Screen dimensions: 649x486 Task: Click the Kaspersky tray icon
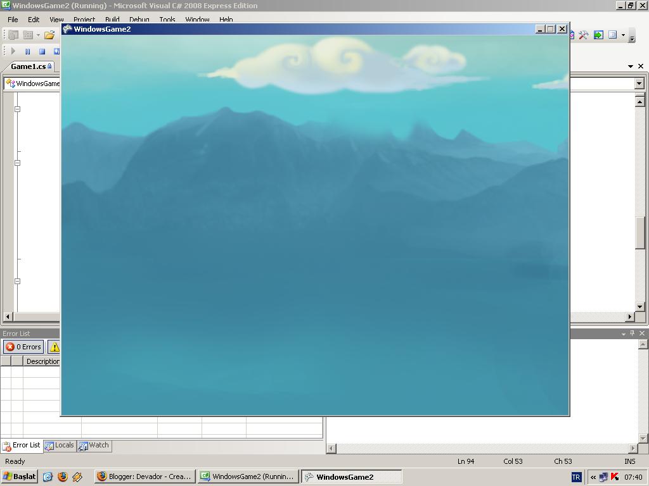coord(615,477)
